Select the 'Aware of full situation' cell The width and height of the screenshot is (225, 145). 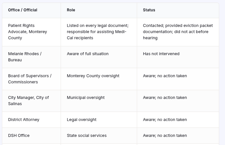click(x=99, y=57)
